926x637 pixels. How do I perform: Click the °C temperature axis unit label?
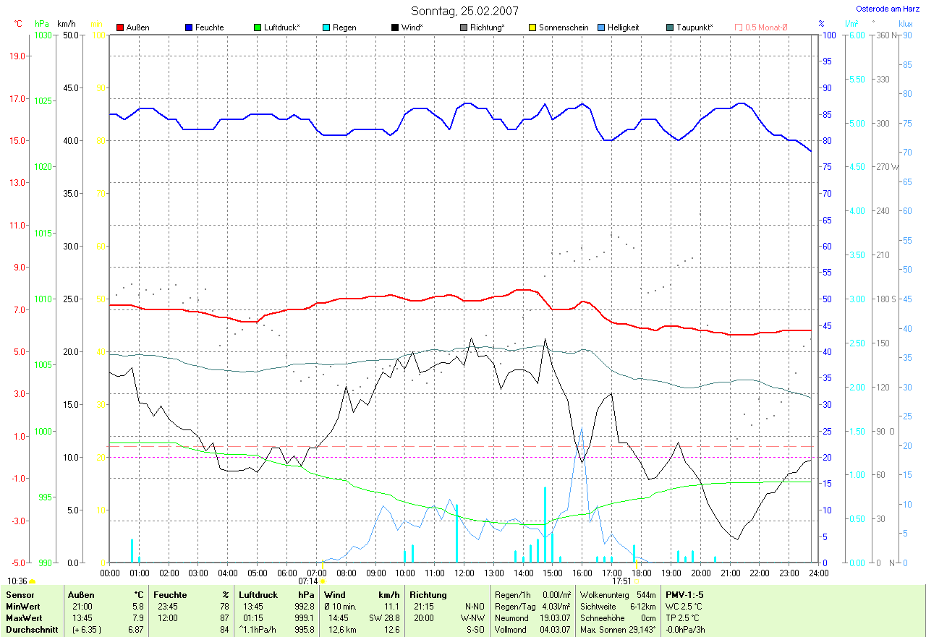[x=18, y=24]
